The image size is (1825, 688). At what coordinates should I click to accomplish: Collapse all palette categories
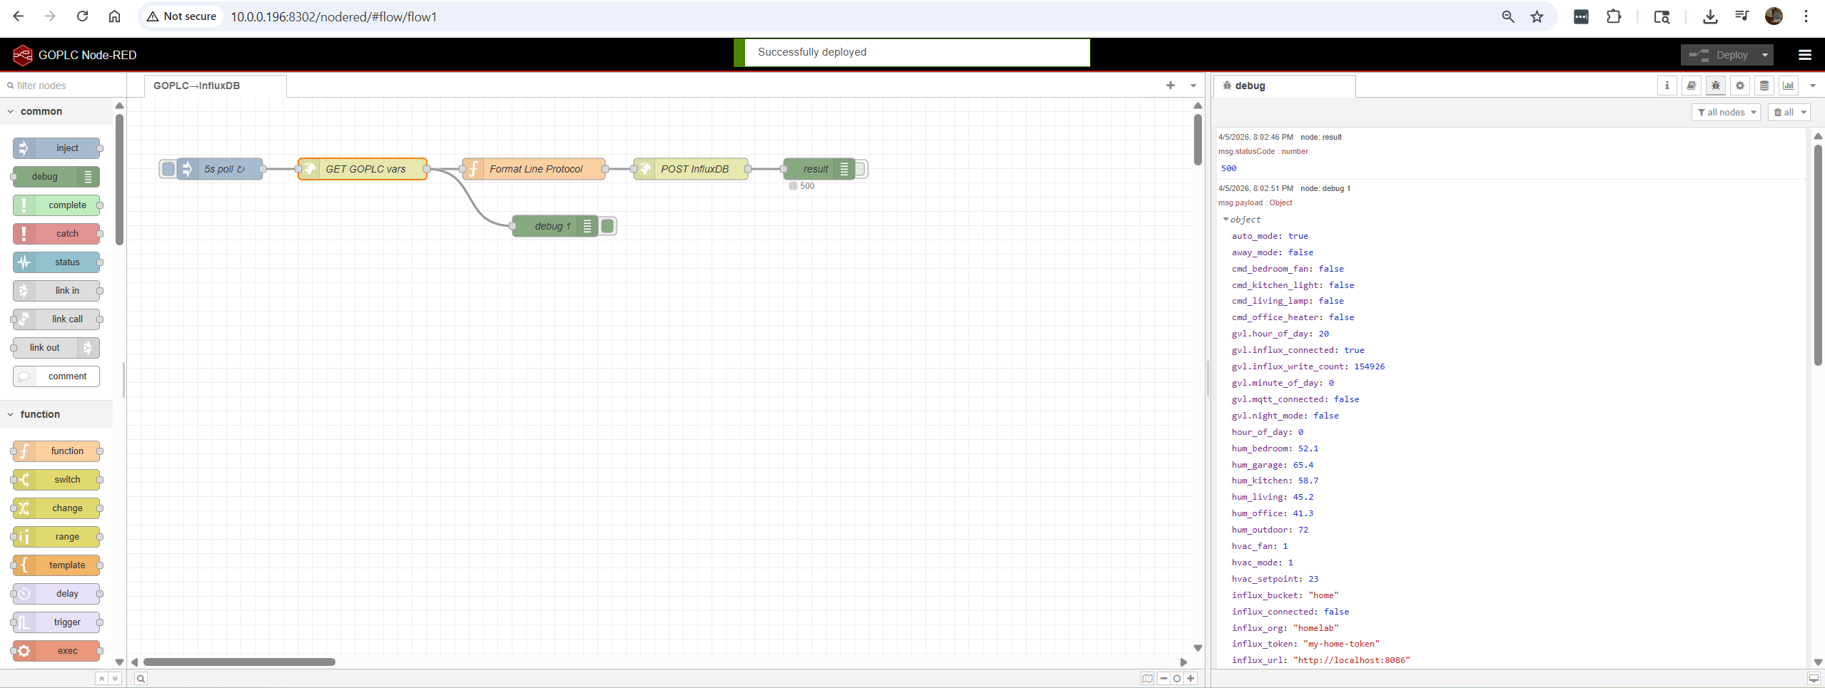tap(102, 679)
